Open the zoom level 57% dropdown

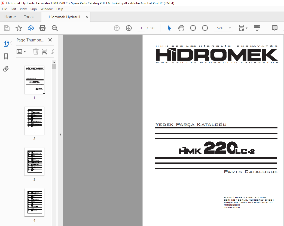[x=230, y=28]
